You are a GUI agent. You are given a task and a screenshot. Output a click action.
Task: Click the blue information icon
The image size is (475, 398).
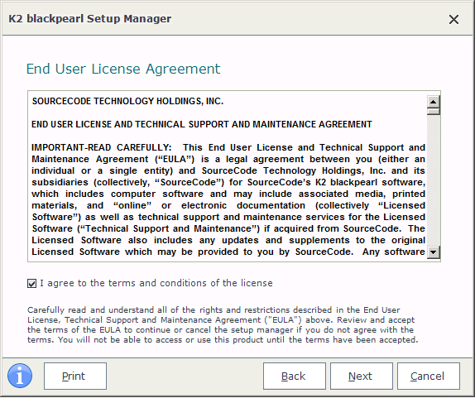[x=20, y=376]
